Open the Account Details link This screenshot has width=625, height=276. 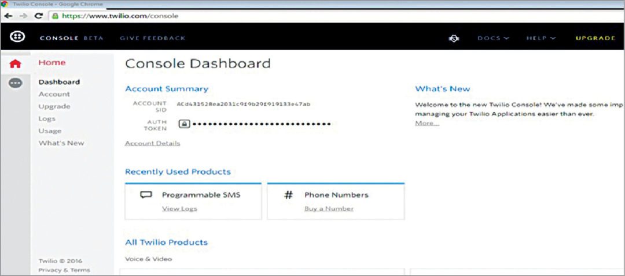point(152,143)
